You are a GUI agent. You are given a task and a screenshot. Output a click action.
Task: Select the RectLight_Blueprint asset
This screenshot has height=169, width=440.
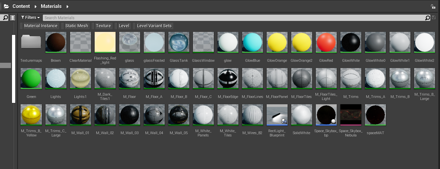pyautogui.click(x=277, y=115)
